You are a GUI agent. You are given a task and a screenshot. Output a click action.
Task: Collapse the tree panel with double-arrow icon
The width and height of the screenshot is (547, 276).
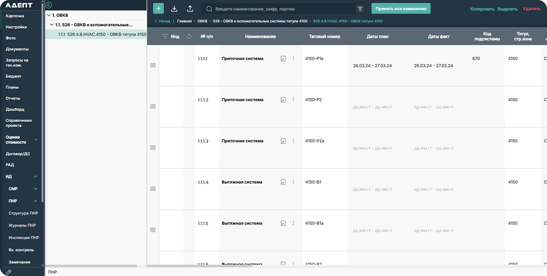[x=49, y=5]
